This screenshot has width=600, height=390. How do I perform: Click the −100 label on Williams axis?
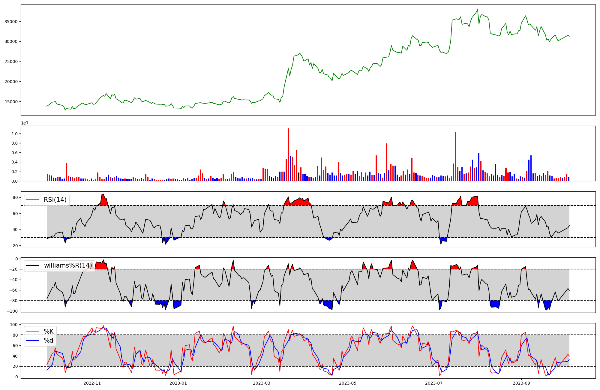pyautogui.click(x=13, y=311)
